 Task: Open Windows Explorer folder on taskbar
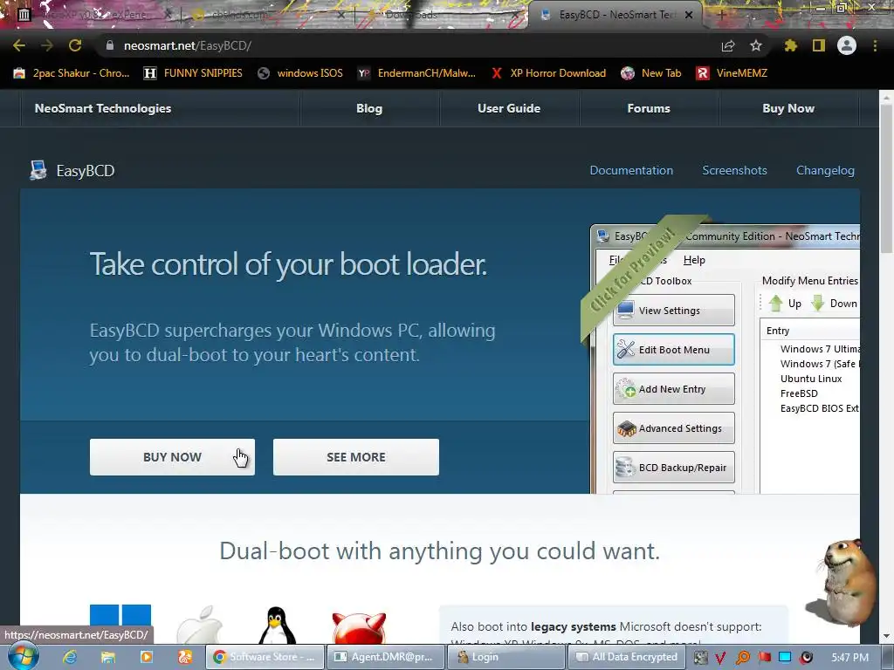(107, 657)
